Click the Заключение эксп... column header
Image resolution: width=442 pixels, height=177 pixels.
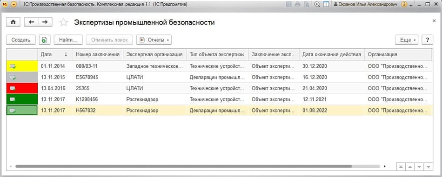[x=274, y=54]
